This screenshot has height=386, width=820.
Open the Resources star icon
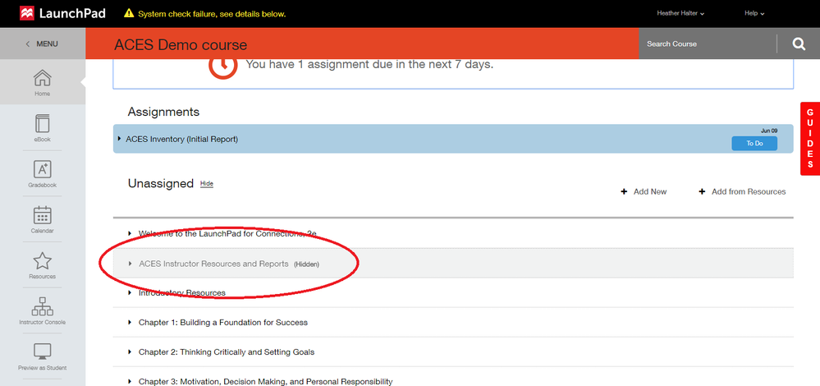pyautogui.click(x=42, y=262)
